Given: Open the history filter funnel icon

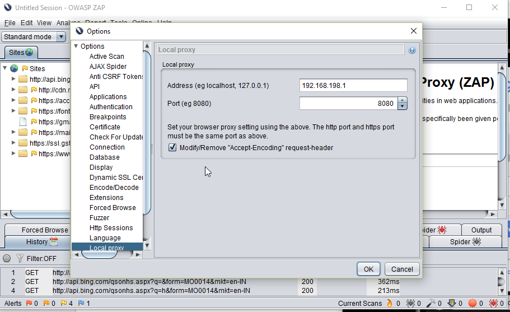Looking at the screenshot, I should 20,258.
